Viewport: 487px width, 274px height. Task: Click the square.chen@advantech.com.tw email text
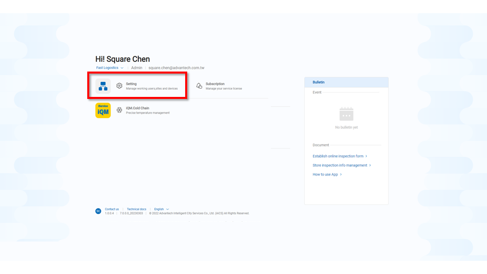(176, 68)
